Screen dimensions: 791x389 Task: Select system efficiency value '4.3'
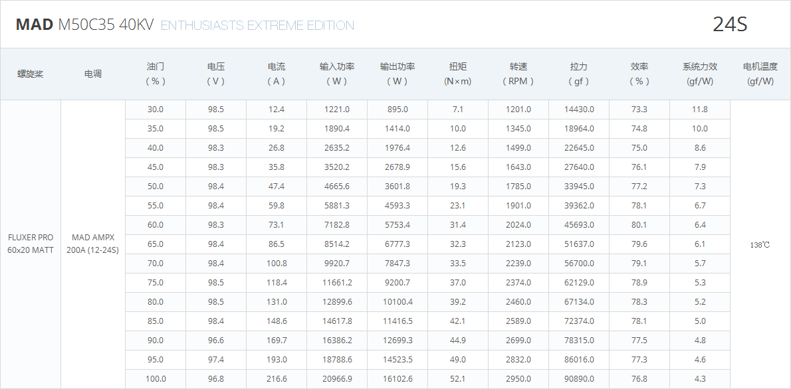coord(700,379)
